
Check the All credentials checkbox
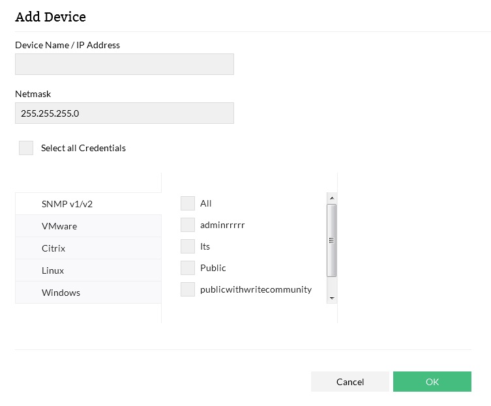tap(188, 203)
